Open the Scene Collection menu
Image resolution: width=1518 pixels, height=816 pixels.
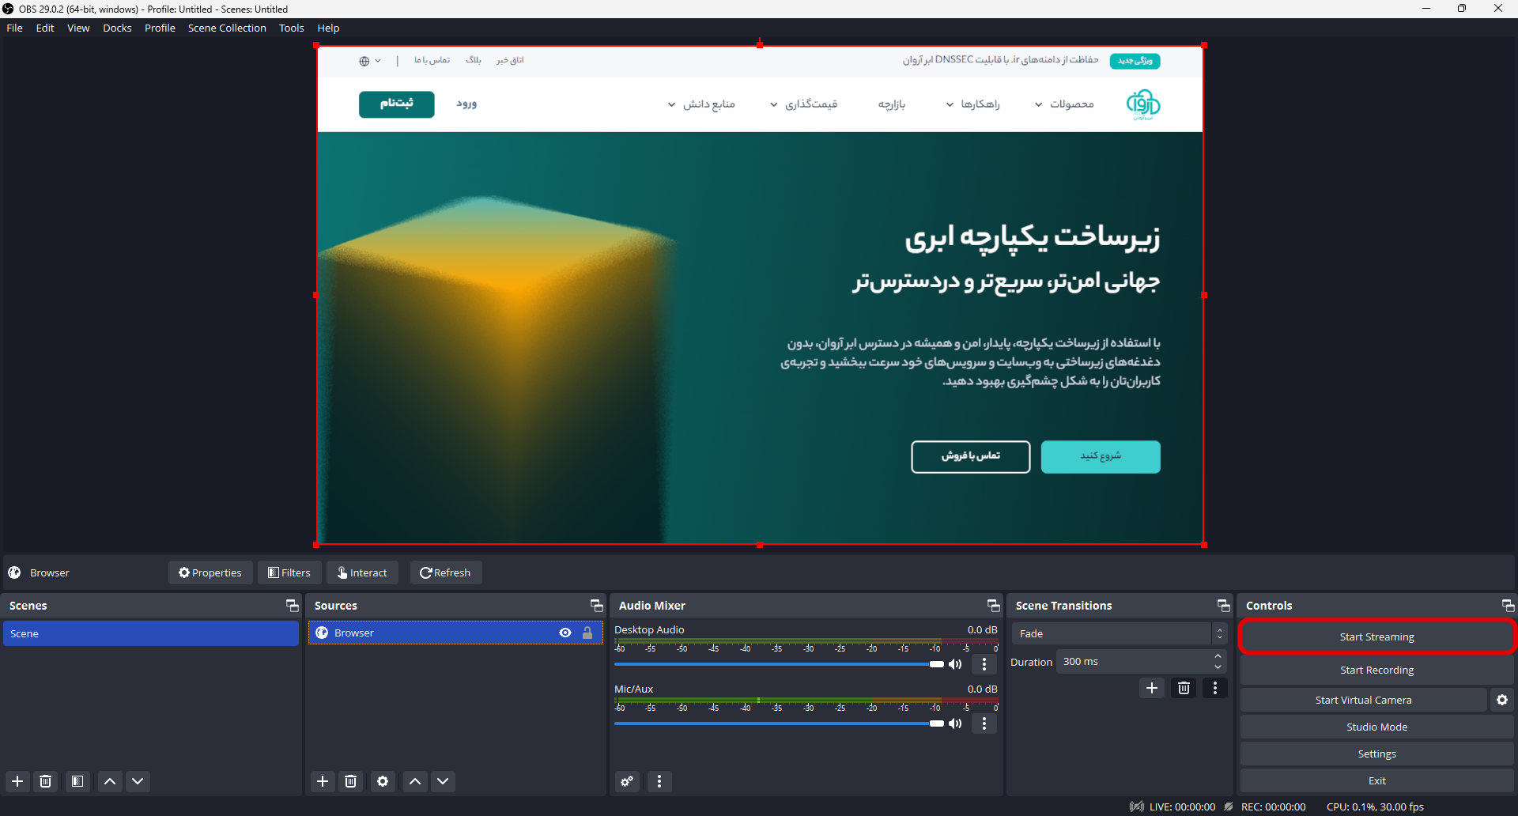[x=227, y=28]
